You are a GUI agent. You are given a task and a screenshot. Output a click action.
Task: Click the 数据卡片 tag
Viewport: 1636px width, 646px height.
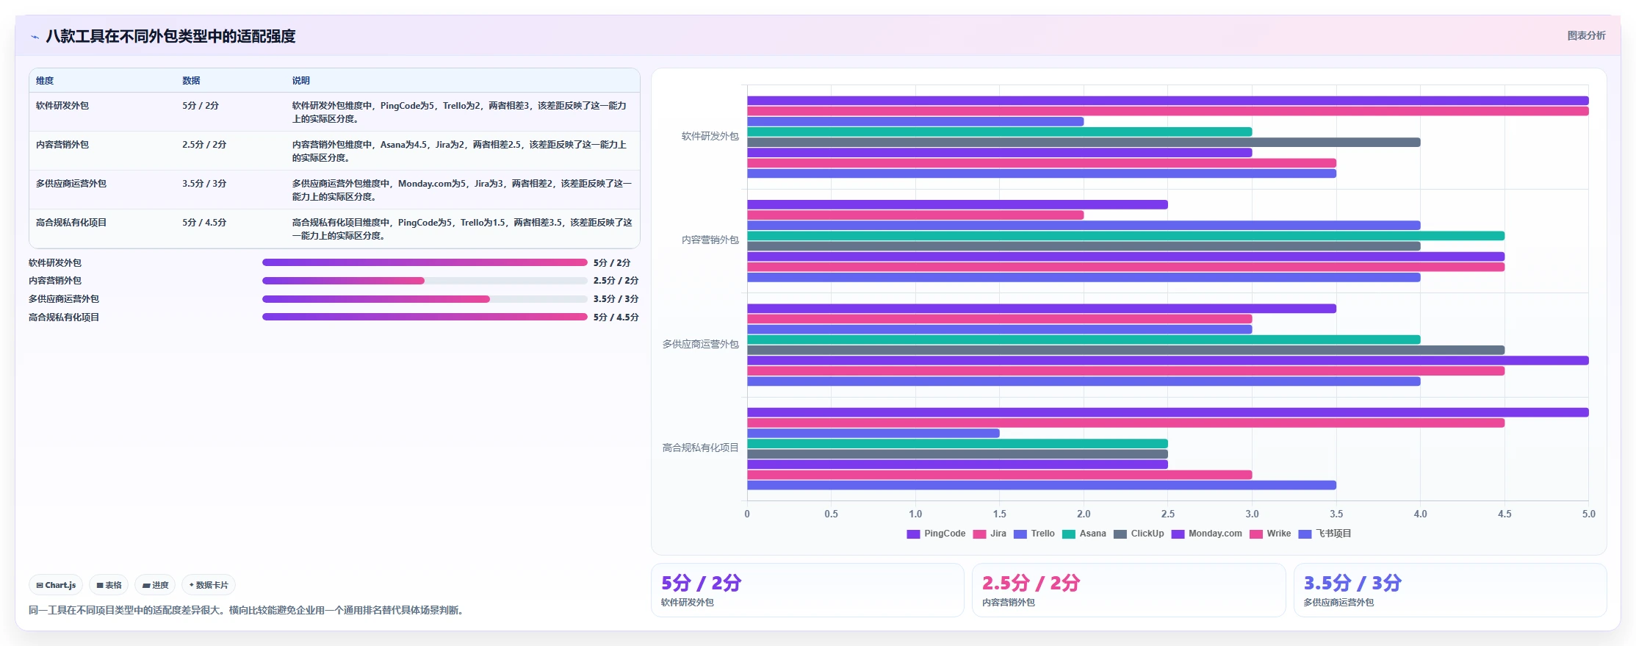pyautogui.click(x=209, y=585)
